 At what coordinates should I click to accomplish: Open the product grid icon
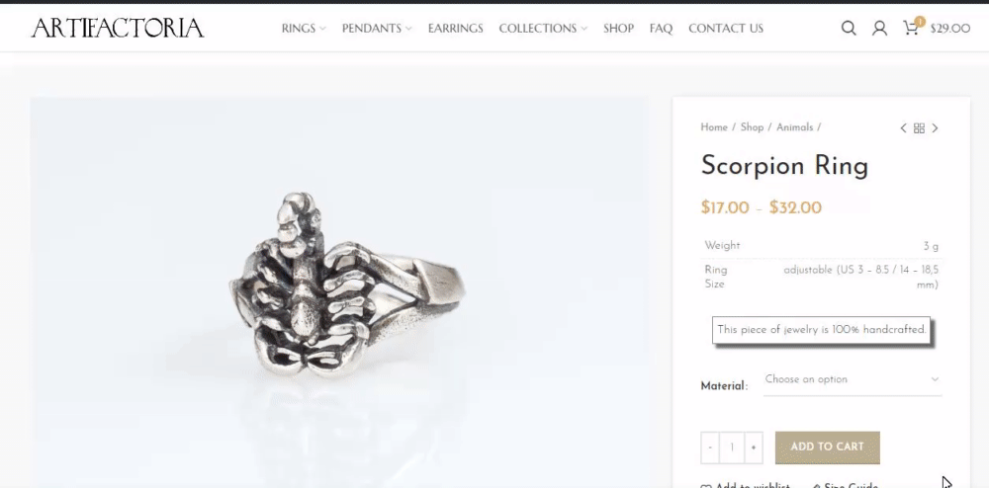[x=919, y=127]
